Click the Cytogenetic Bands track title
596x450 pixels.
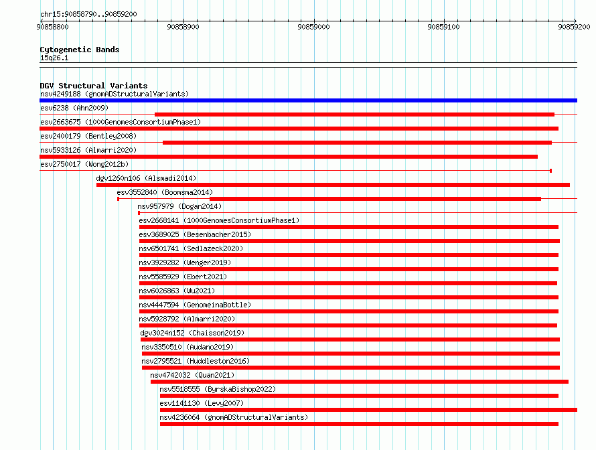[x=80, y=50]
